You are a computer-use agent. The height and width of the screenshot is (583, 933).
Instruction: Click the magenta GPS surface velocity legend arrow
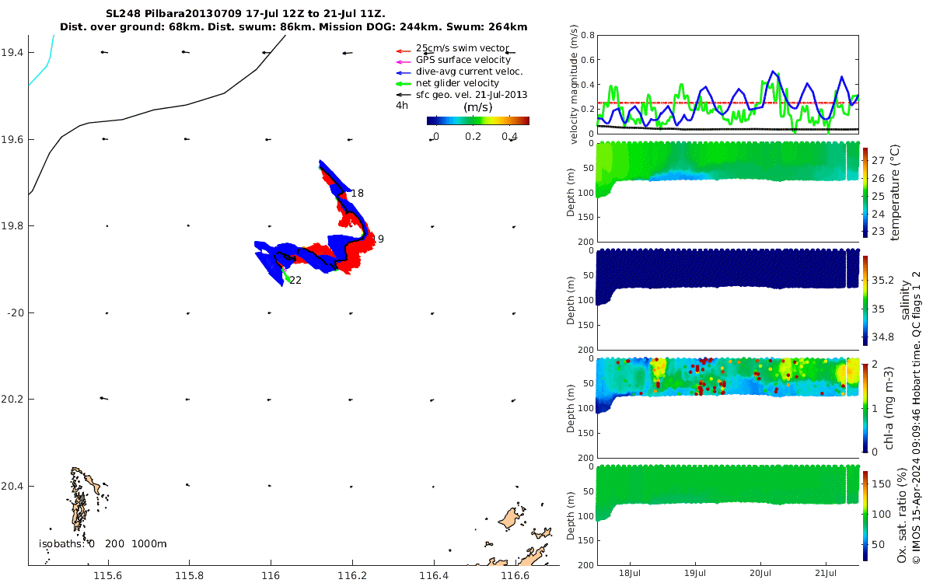pyautogui.click(x=405, y=60)
